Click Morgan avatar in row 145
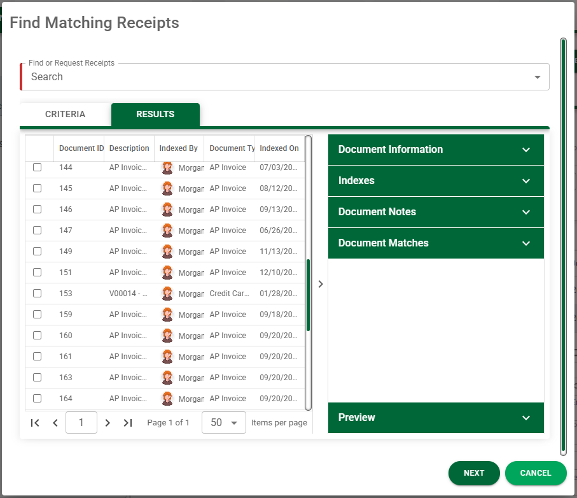Image resolution: width=577 pixels, height=498 pixels. (x=167, y=189)
